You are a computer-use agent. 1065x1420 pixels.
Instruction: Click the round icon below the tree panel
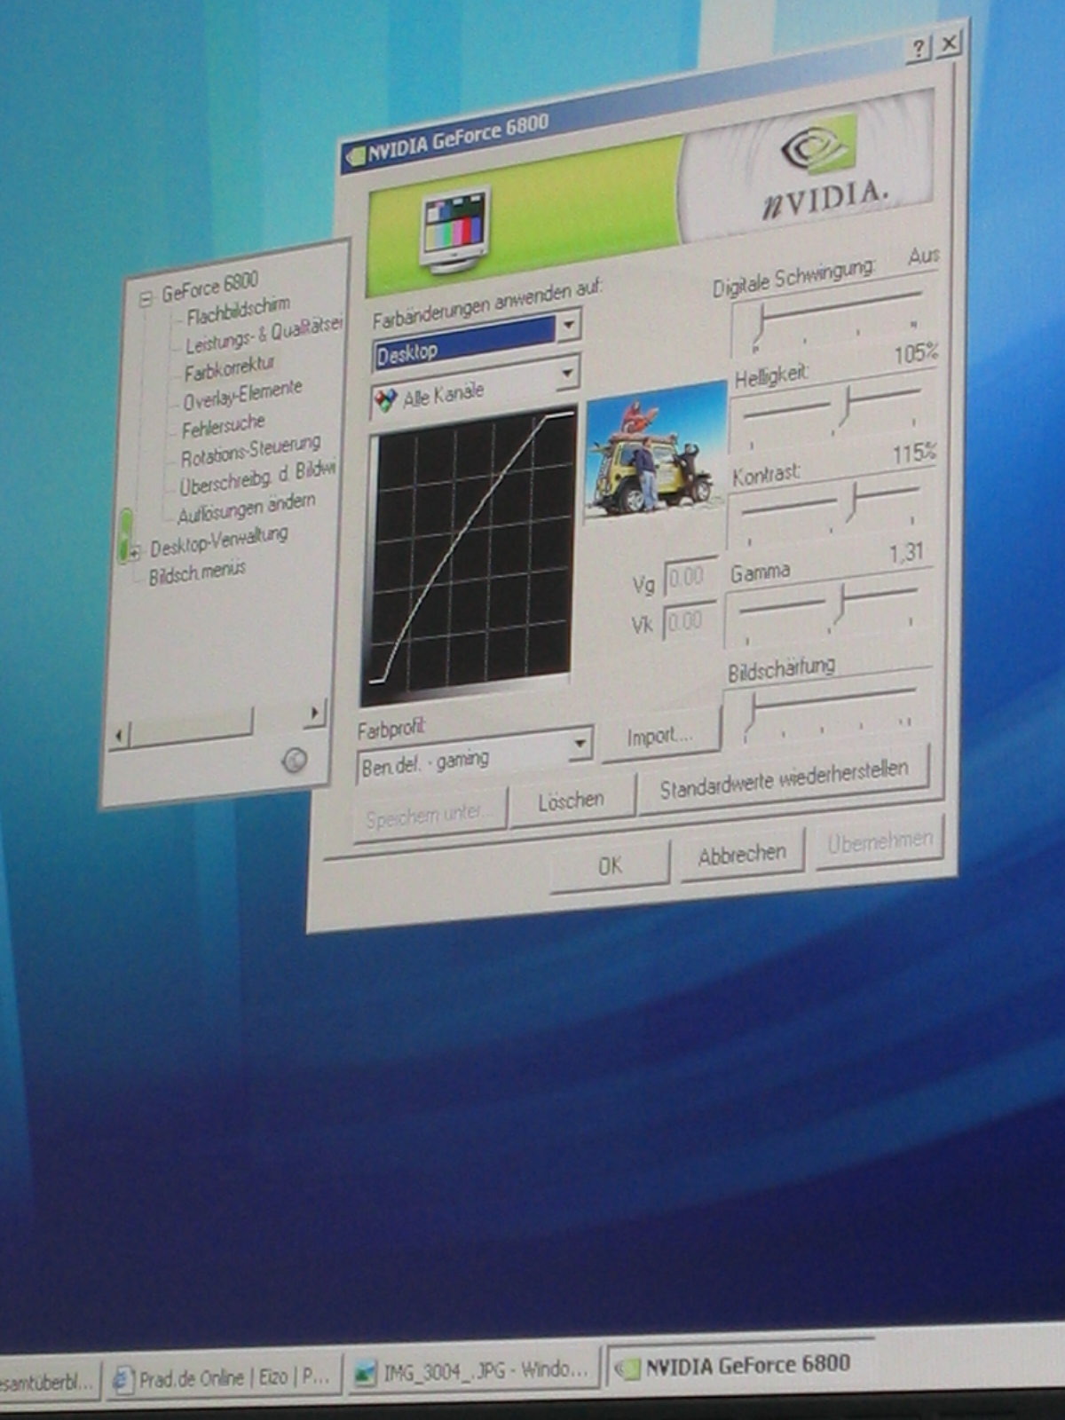pyautogui.click(x=294, y=761)
